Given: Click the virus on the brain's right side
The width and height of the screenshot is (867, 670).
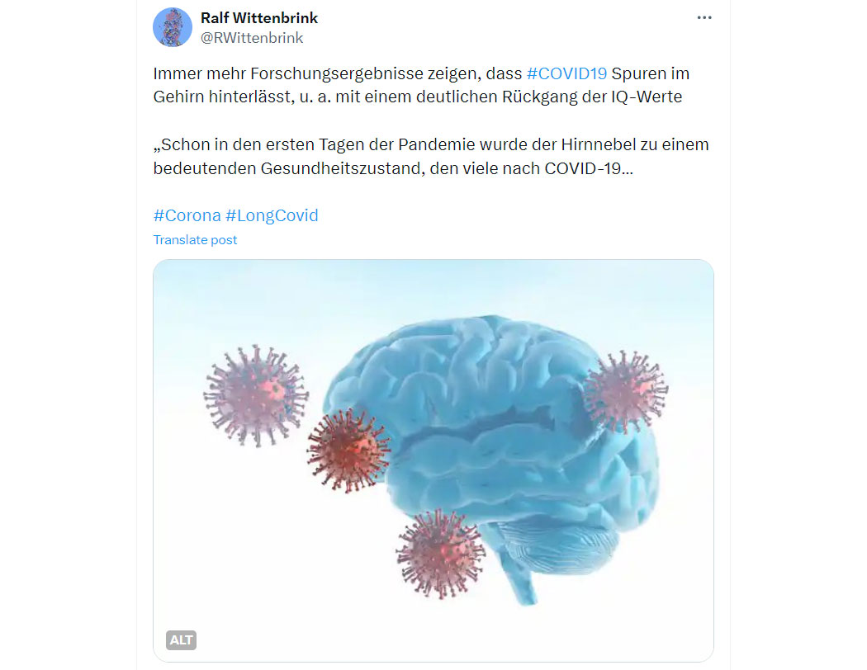Looking at the screenshot, I should point(625,391).
